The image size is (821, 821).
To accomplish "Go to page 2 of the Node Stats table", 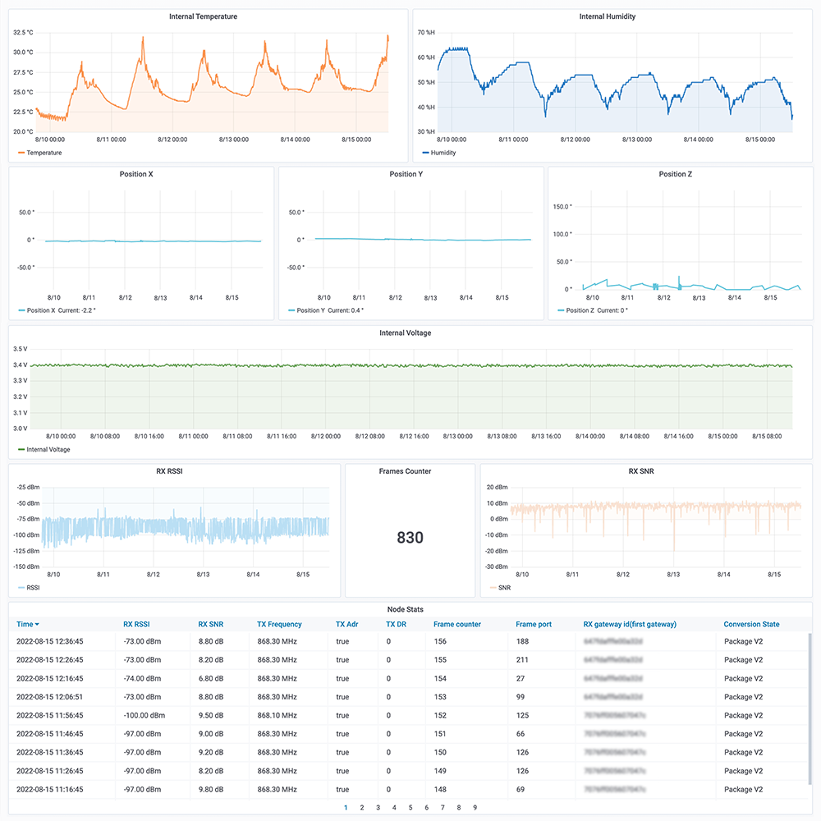I will pyautogui.click(x=362, y=807).
